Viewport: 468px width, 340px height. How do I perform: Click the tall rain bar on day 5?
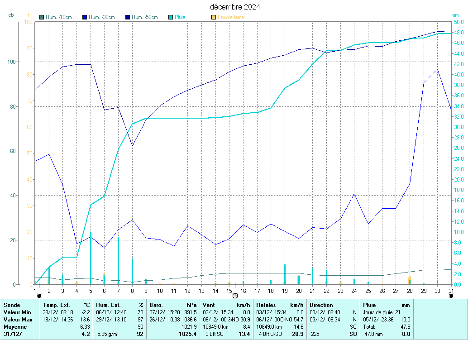(91, 258)
